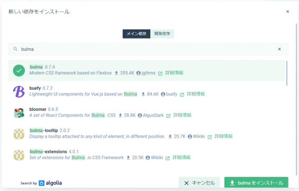Select the buefy package logo
The image size is (299, 191).
pyautogui.click(x=19, y=92)
